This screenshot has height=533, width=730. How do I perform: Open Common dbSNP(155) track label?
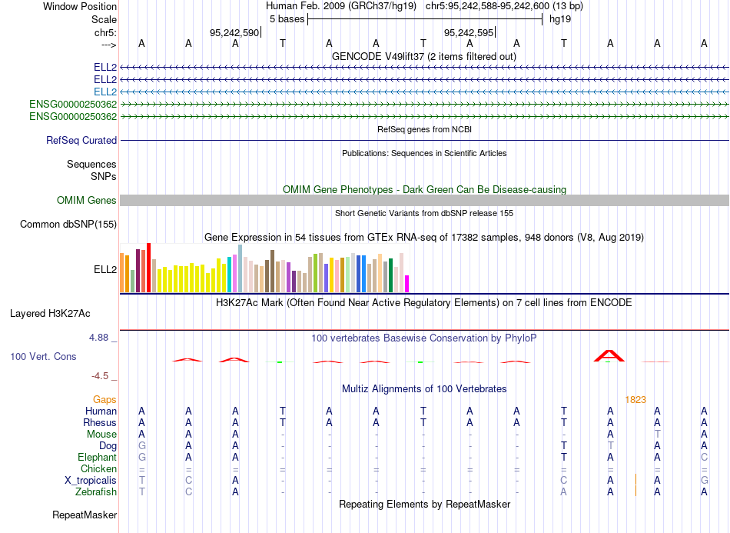68,224
